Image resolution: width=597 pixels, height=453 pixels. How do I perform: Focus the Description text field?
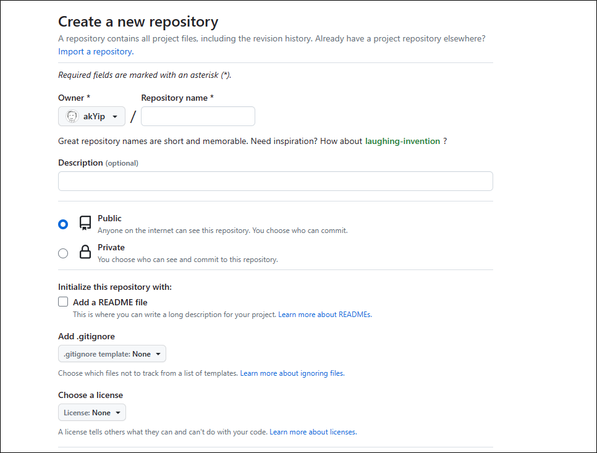click(276, 181)
